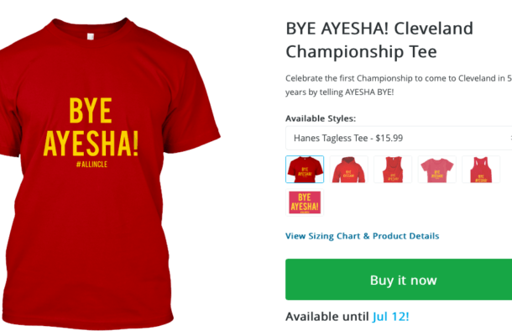Select the pink women's tee thumbnail

(x=437, y=170)
